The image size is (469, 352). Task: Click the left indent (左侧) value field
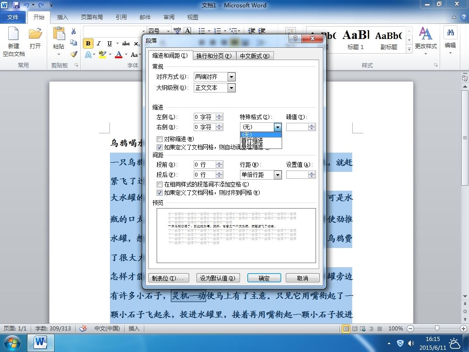205,117
